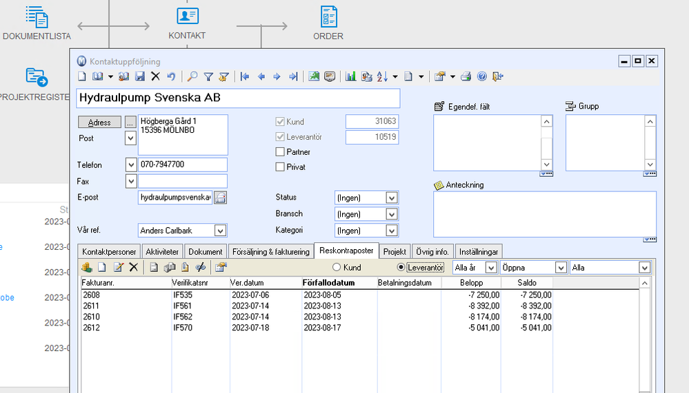Create new contact with blank page icon
The width and height of the screenshot is (689, 393).
tap(82, 76)
